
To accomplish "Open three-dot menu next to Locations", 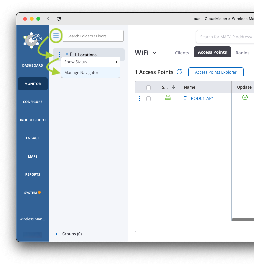I will pyautogui.click(x=59, y=55).
